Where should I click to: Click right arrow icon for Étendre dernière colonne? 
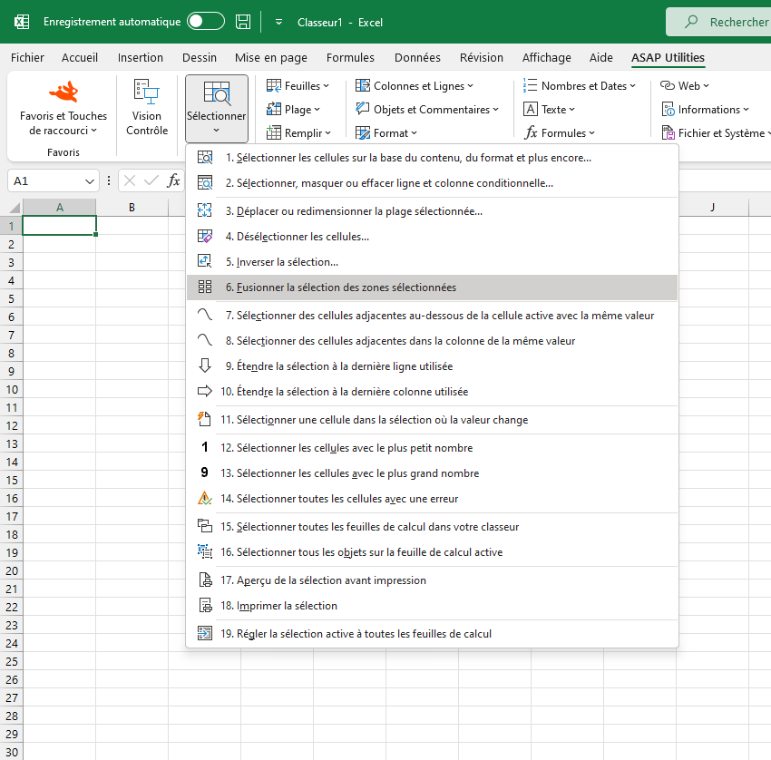point(205,391)
